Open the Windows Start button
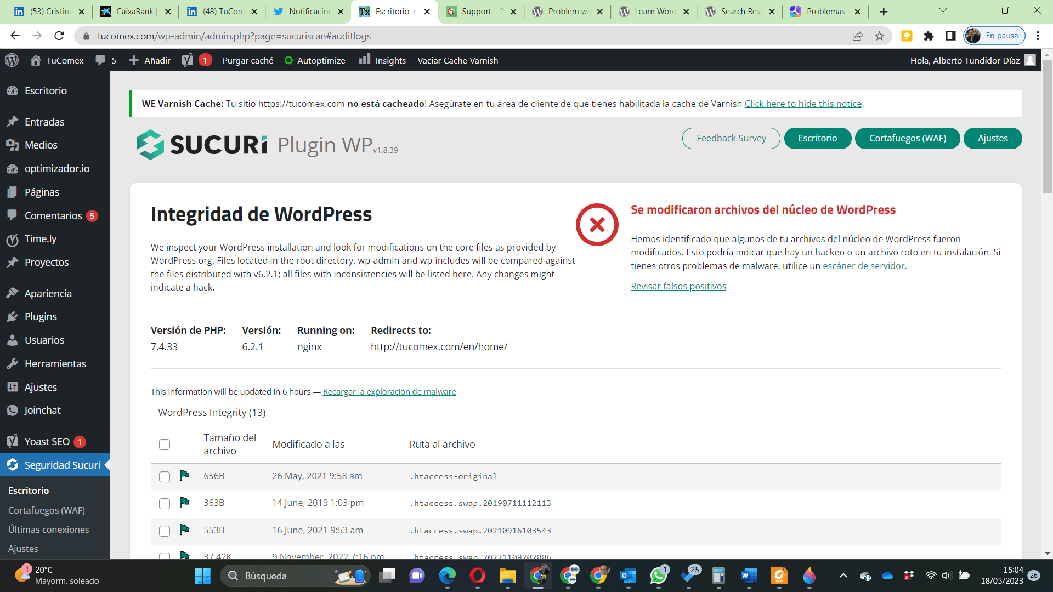 (202, 576)
